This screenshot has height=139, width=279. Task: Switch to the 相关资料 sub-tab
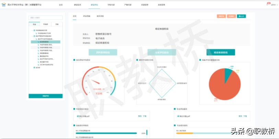100,16
